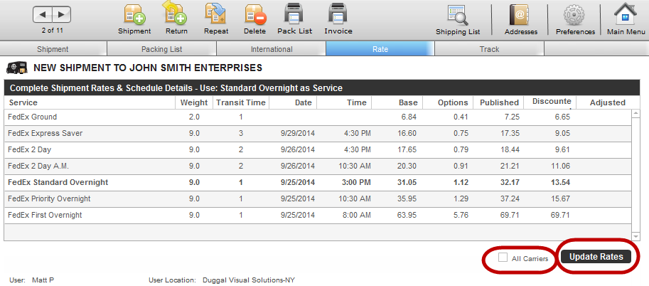
Task: Click the 13.54 discounted rate
Action: pos(560,182)
